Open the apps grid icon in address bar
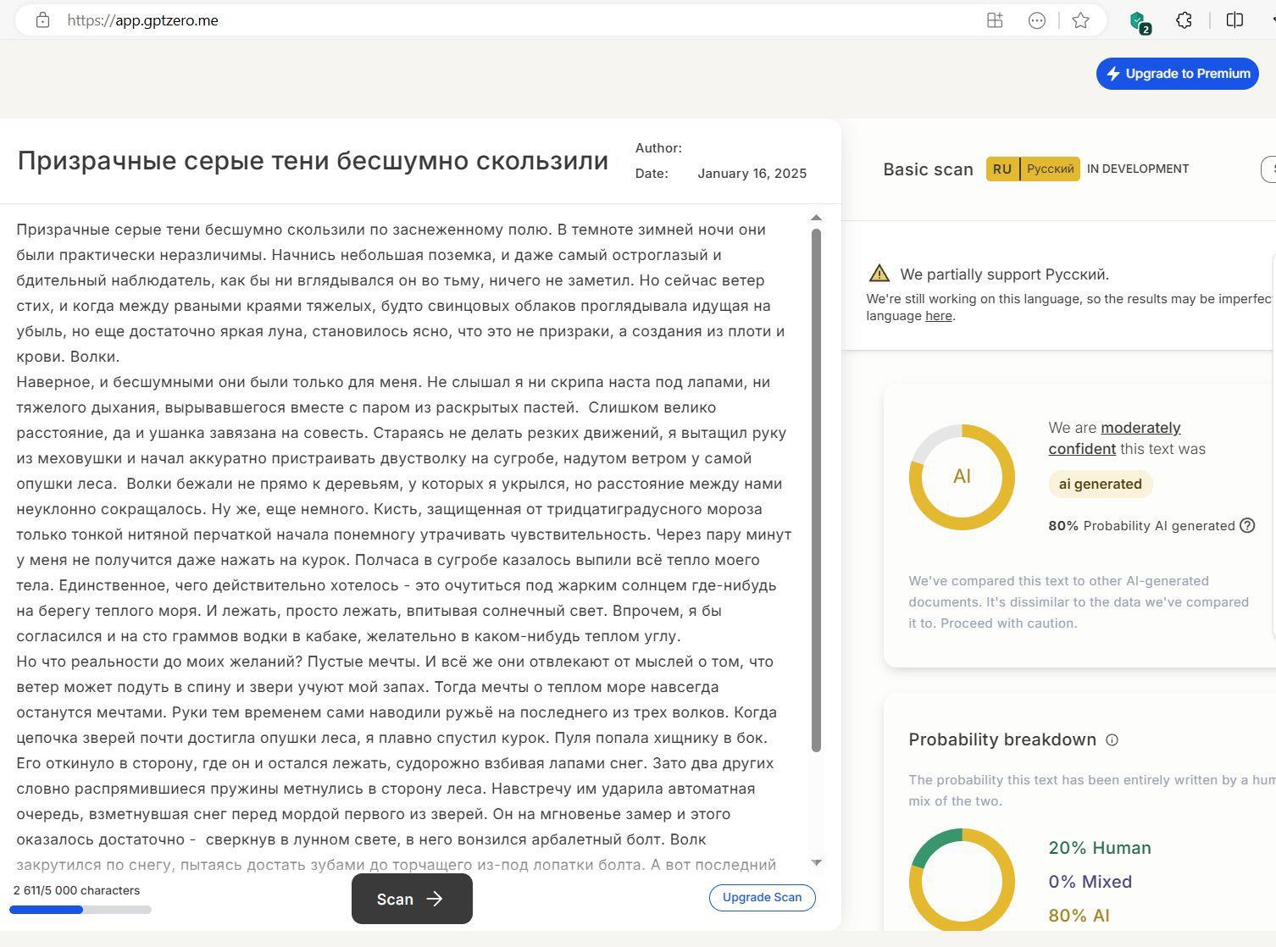The height and width of the screenshot is (947, 1276). 996,20
